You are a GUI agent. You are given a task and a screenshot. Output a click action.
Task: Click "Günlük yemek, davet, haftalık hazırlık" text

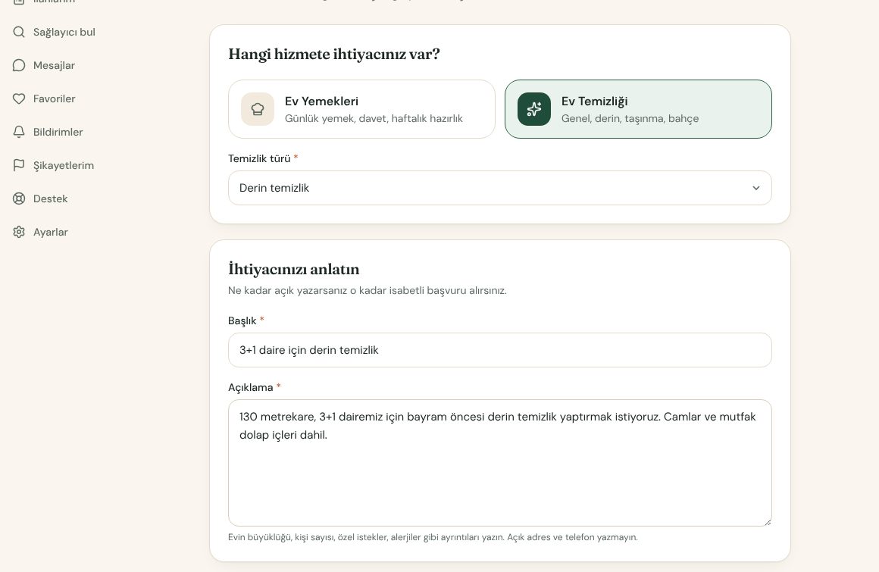(x=374, y=118)
